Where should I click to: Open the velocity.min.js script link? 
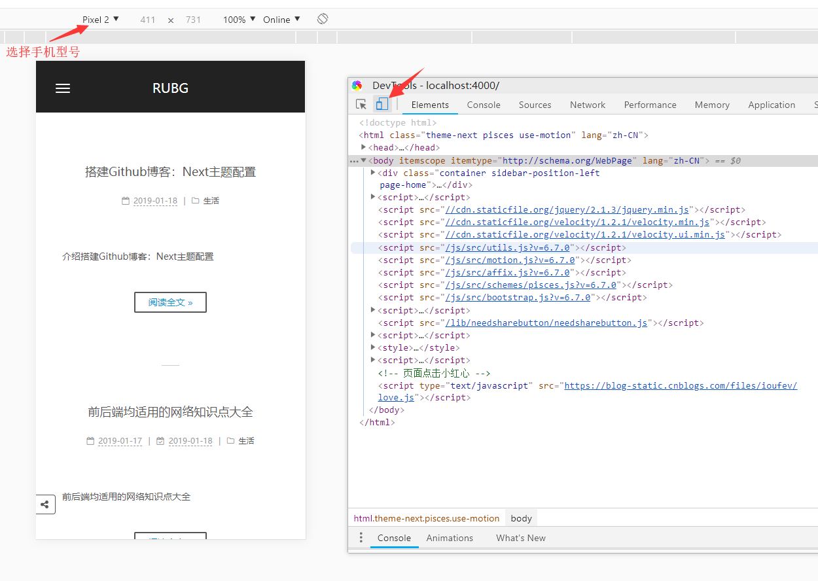pos(577,222)
